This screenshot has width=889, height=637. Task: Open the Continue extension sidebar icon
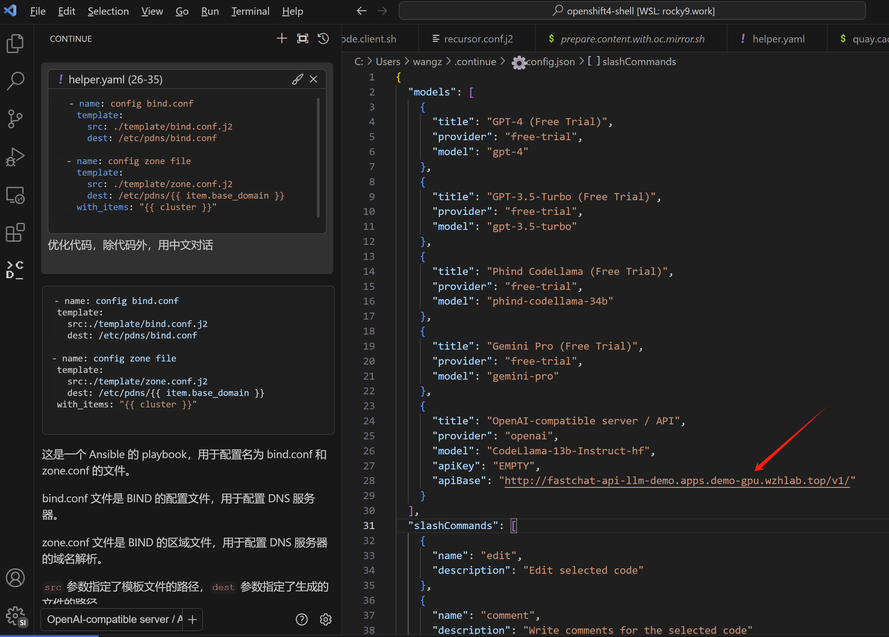click(15, 270)
